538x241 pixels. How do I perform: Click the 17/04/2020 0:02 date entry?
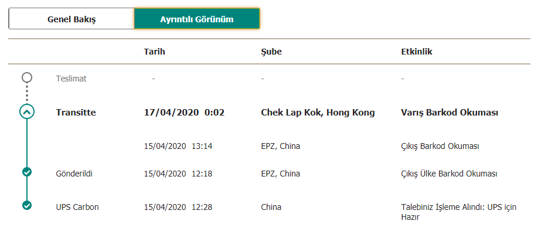tap(184, 113)
